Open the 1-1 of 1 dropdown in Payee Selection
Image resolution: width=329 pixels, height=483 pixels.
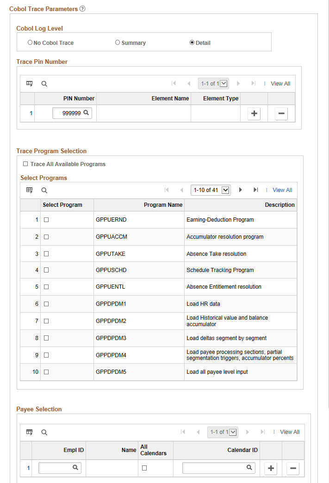pyautogui.click(x=232, y=432)
